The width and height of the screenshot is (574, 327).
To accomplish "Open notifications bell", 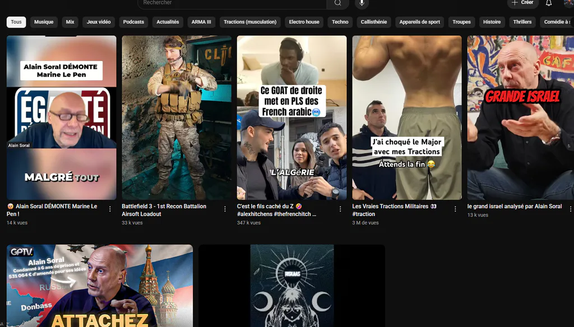I will pyautogui.click(x=548, y=3).
